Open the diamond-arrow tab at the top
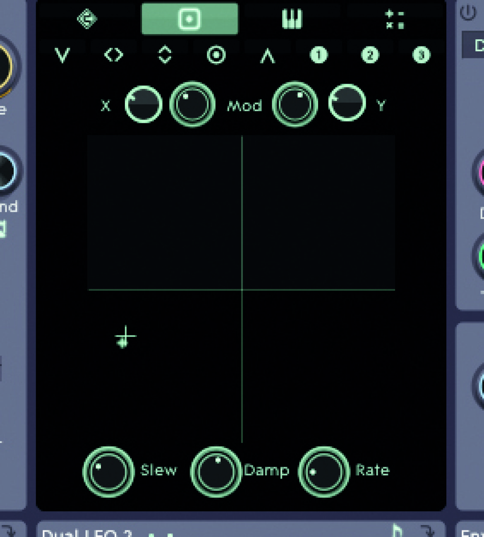The image size is (484, 537). point(87,19)
